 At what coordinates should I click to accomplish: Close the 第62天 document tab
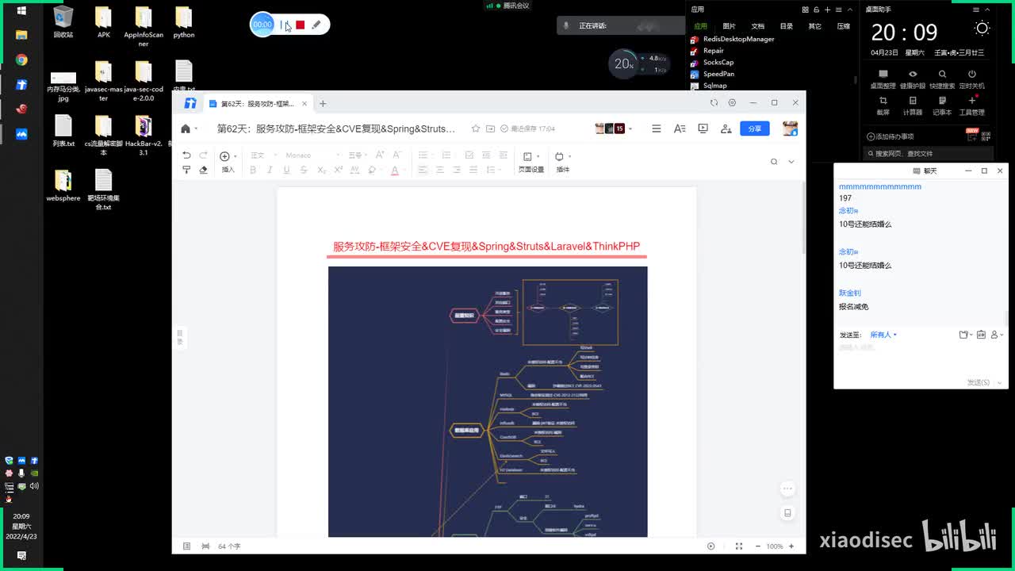click(x=304, y=104)
